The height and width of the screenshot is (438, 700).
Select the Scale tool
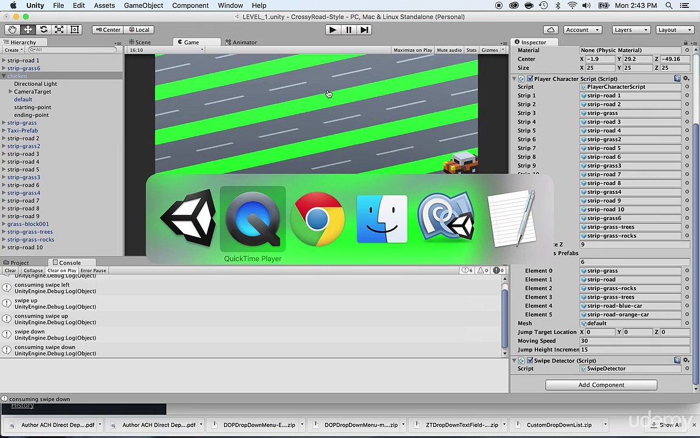click(x=59, y=29)
